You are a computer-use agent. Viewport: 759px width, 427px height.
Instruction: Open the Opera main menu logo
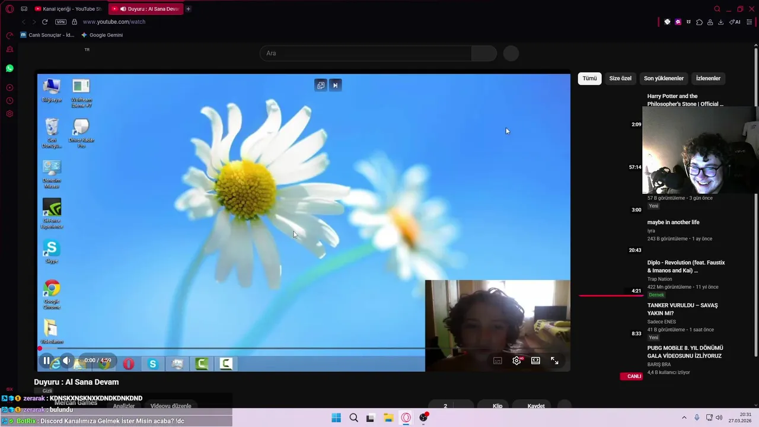point(9,9)
